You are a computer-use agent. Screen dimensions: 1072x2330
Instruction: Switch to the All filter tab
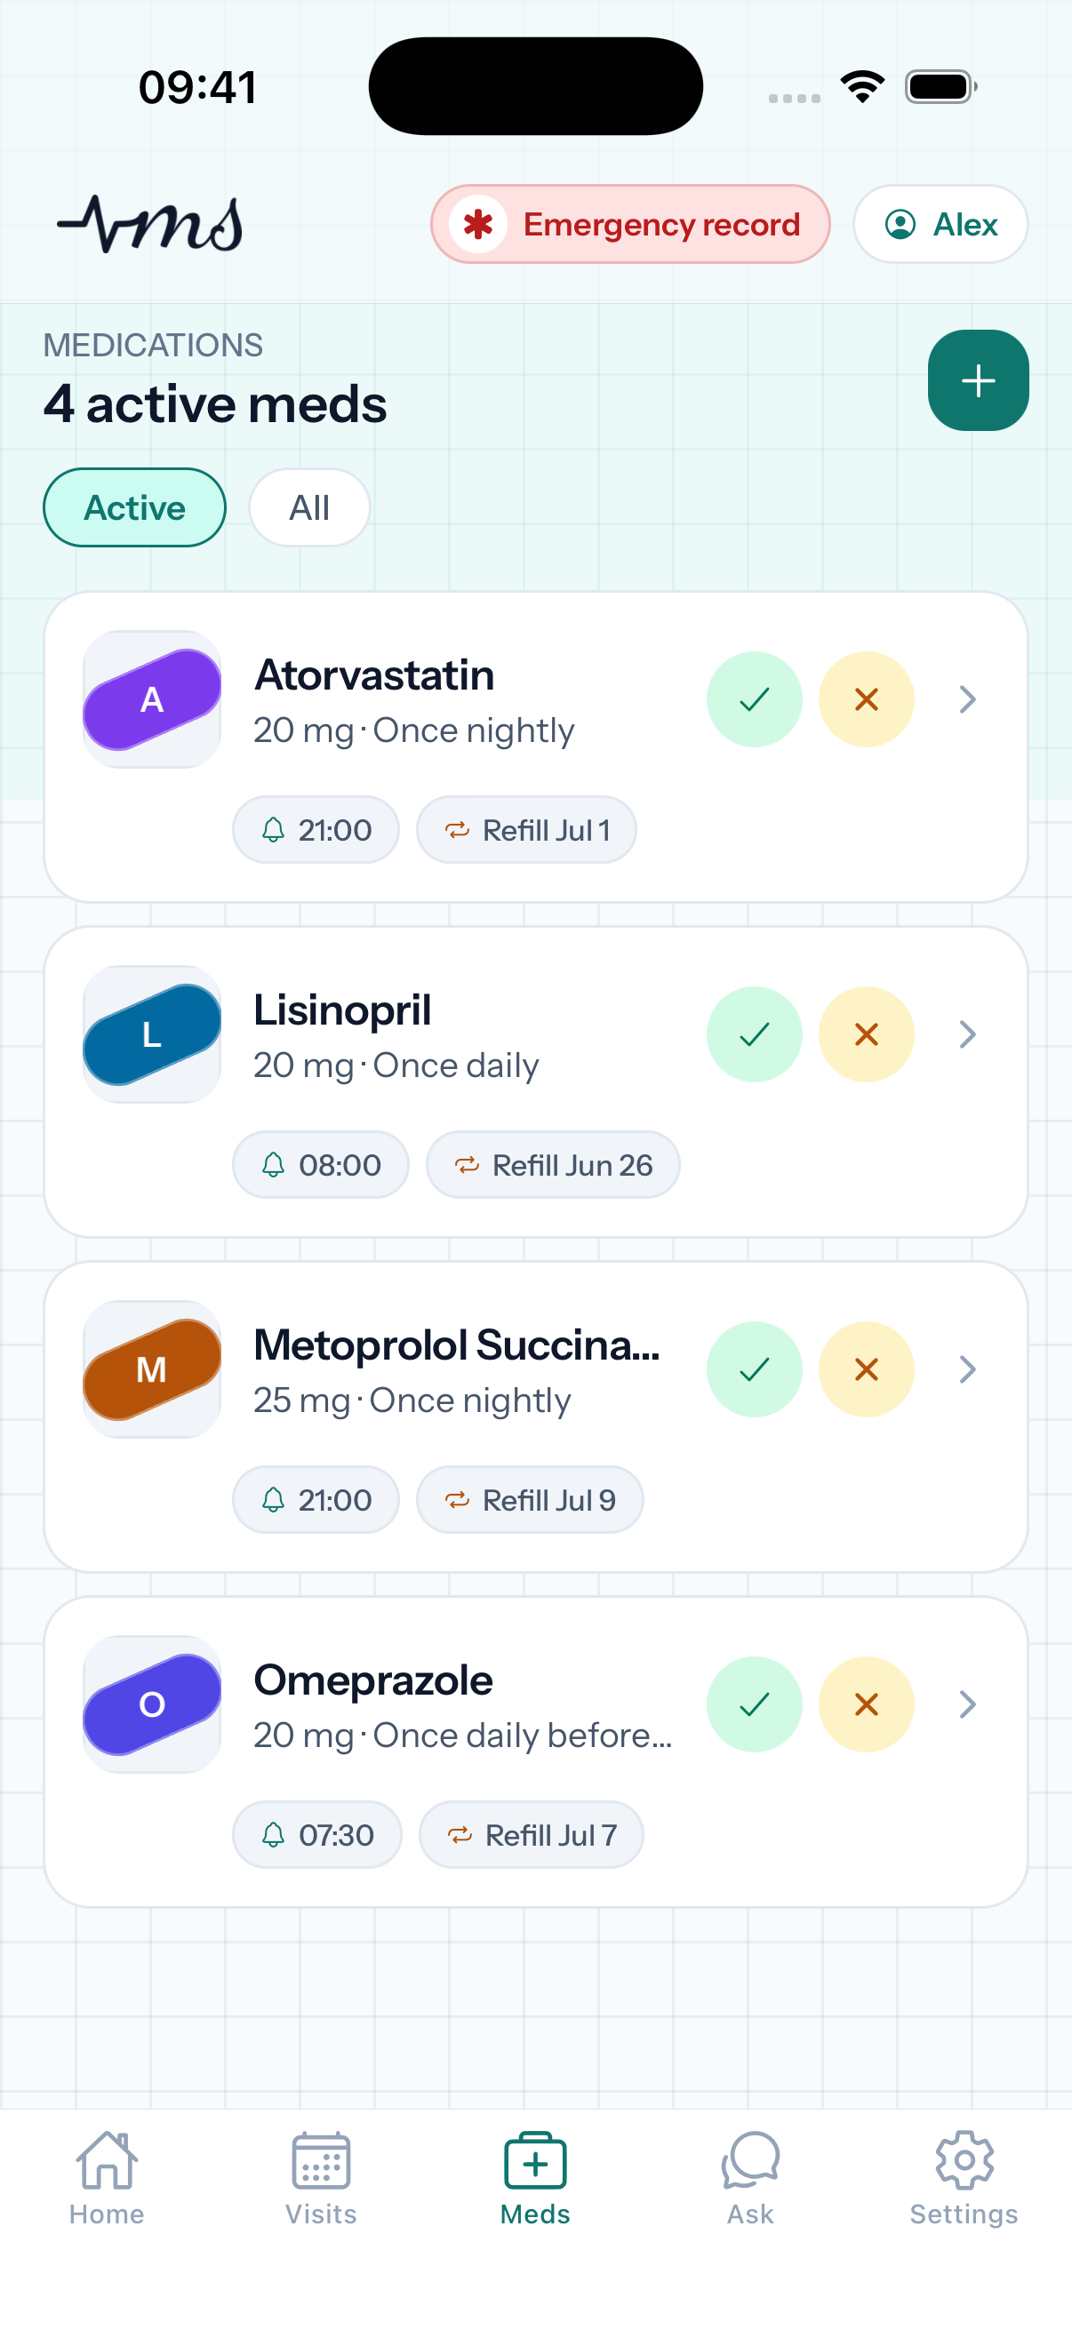[309, 507]
